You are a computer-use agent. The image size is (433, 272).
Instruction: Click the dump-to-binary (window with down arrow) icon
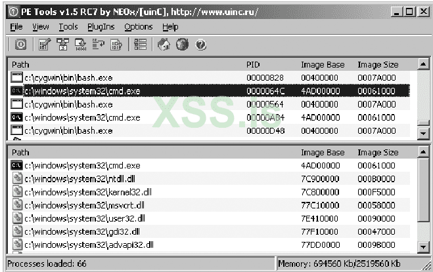[81, 45]
